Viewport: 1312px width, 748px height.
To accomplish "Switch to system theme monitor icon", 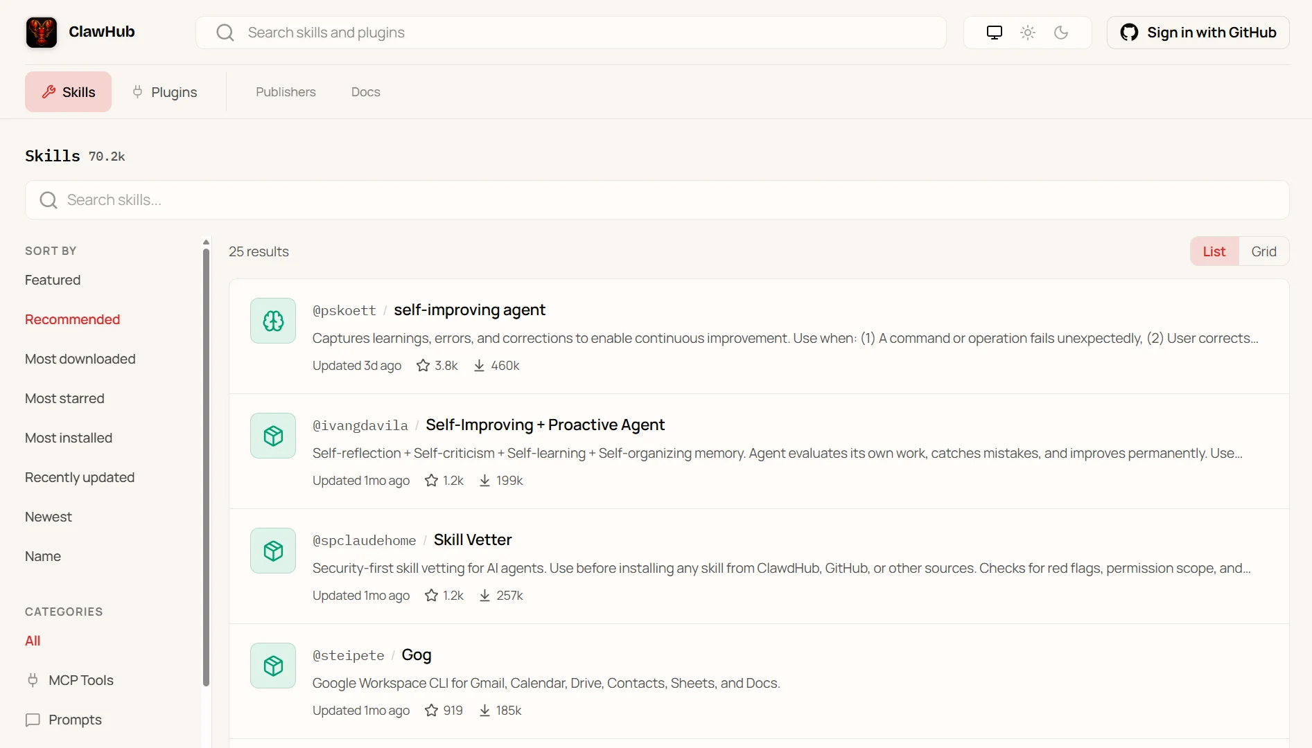I will pyautogui.click(x=995, y=33).
